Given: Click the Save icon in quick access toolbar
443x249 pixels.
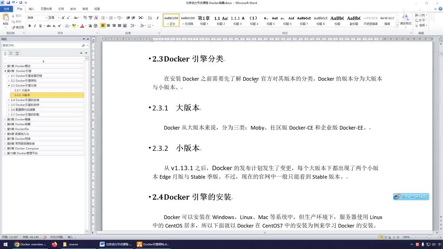Looking at the screenshot, I should (8, 3).
